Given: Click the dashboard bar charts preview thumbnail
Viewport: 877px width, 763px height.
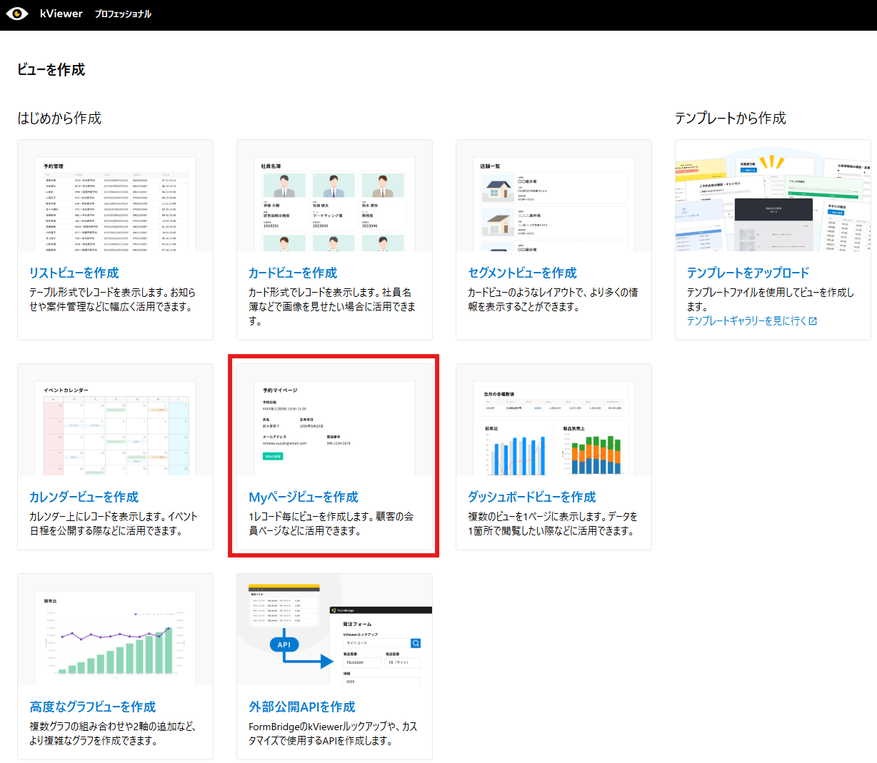Looking at the screenshot, I should pyautogui.click(x=553, y=427).
